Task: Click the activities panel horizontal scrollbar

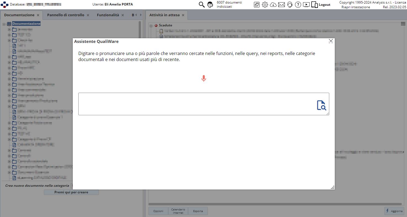Action: click(275, 204)
